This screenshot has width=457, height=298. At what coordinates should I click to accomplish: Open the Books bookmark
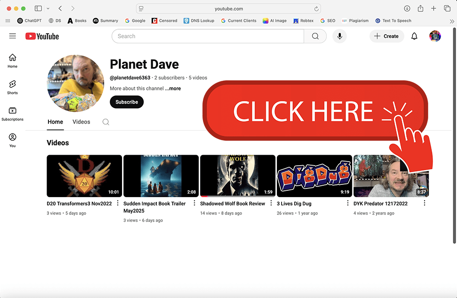[x=77, y=21]
